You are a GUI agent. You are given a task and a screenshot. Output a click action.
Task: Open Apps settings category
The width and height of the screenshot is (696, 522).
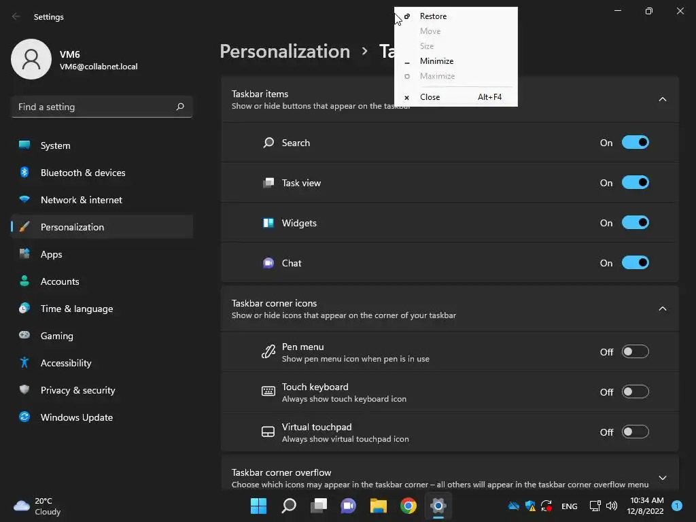102,254
